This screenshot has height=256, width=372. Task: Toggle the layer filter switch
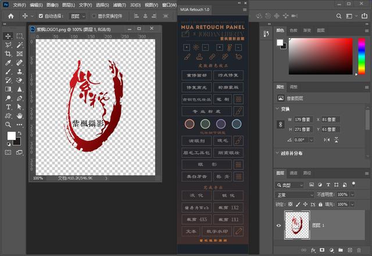(x=353, y=184)
